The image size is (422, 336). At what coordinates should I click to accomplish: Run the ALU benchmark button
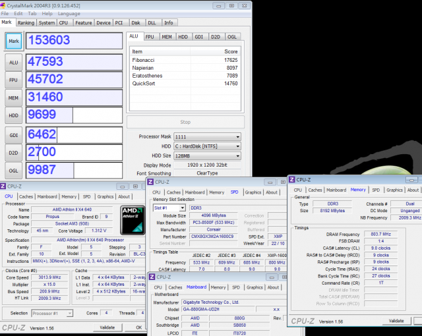(13, 63)
